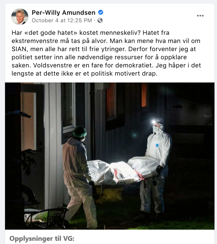Open the Per-Willy Amundsen name link
This screenshot has width=217, height=244.
[64, 13]
